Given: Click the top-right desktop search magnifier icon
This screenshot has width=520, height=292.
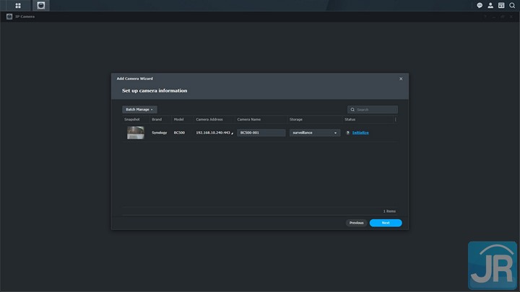Looking at the screenshot, I should (x=512, y=5).
